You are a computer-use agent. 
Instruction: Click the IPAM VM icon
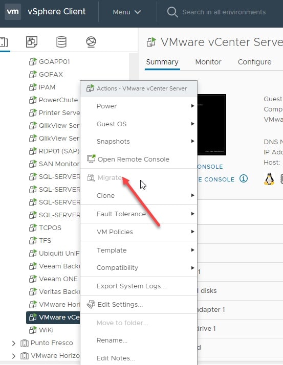coord(33,87)
